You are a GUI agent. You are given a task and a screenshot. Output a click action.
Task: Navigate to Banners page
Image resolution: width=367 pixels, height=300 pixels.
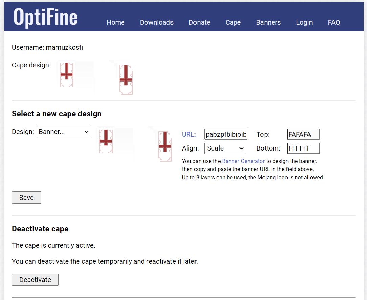click(269, 22)
